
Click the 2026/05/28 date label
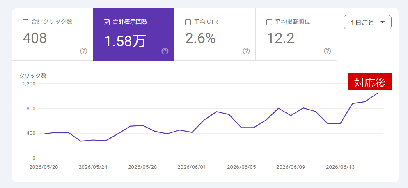(x=142, y=167)
